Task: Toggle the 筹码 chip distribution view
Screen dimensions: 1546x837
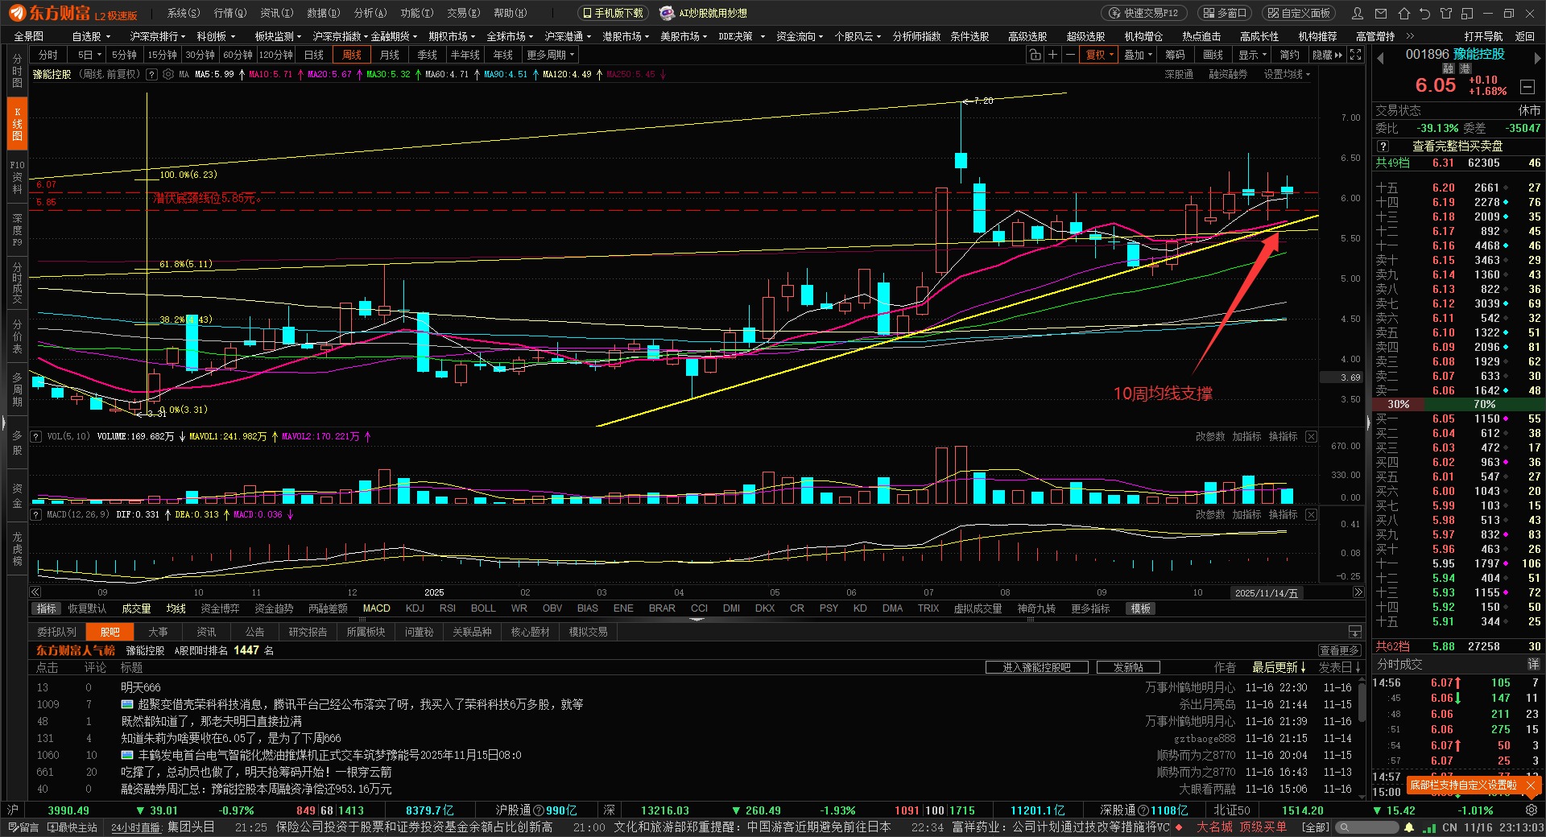Action: (1175, 55)
